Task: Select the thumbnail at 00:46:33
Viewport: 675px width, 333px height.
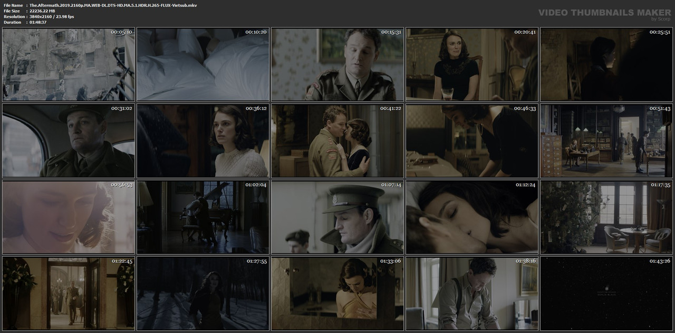Action: [x=472, y=141]
